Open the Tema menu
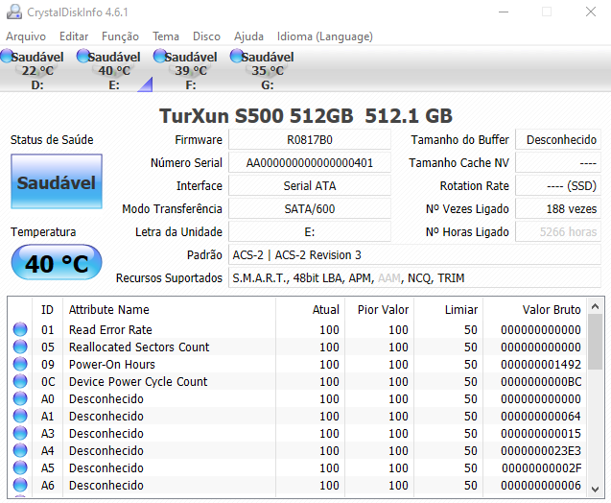Screen dimensions: 611x503 point(166,36)
